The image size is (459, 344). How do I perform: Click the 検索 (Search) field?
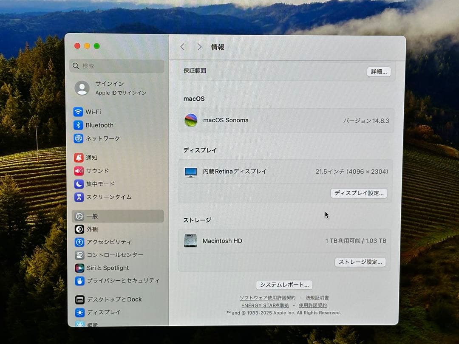(x=117, y=66)
